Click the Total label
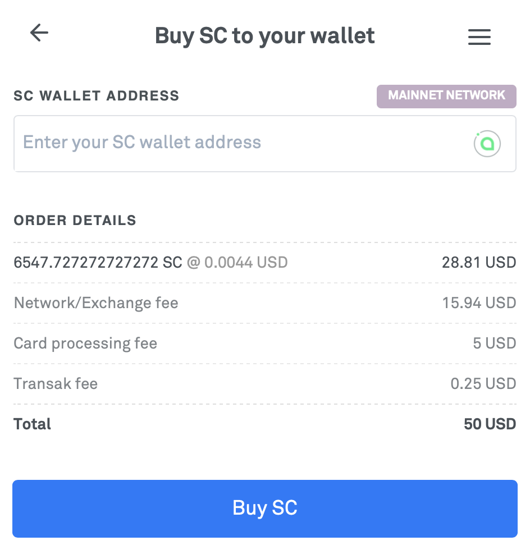The height and width of the screenshot is (559, 530). point(32,424)
